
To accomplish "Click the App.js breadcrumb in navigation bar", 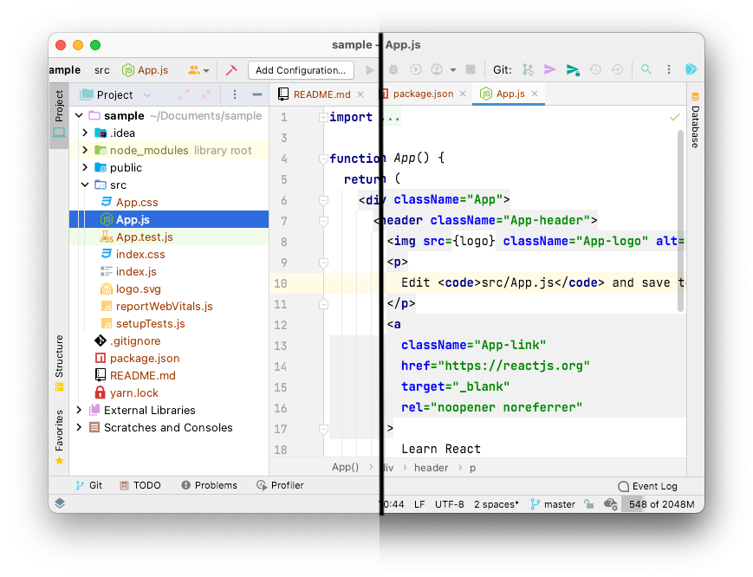I will tap(145, 70).
